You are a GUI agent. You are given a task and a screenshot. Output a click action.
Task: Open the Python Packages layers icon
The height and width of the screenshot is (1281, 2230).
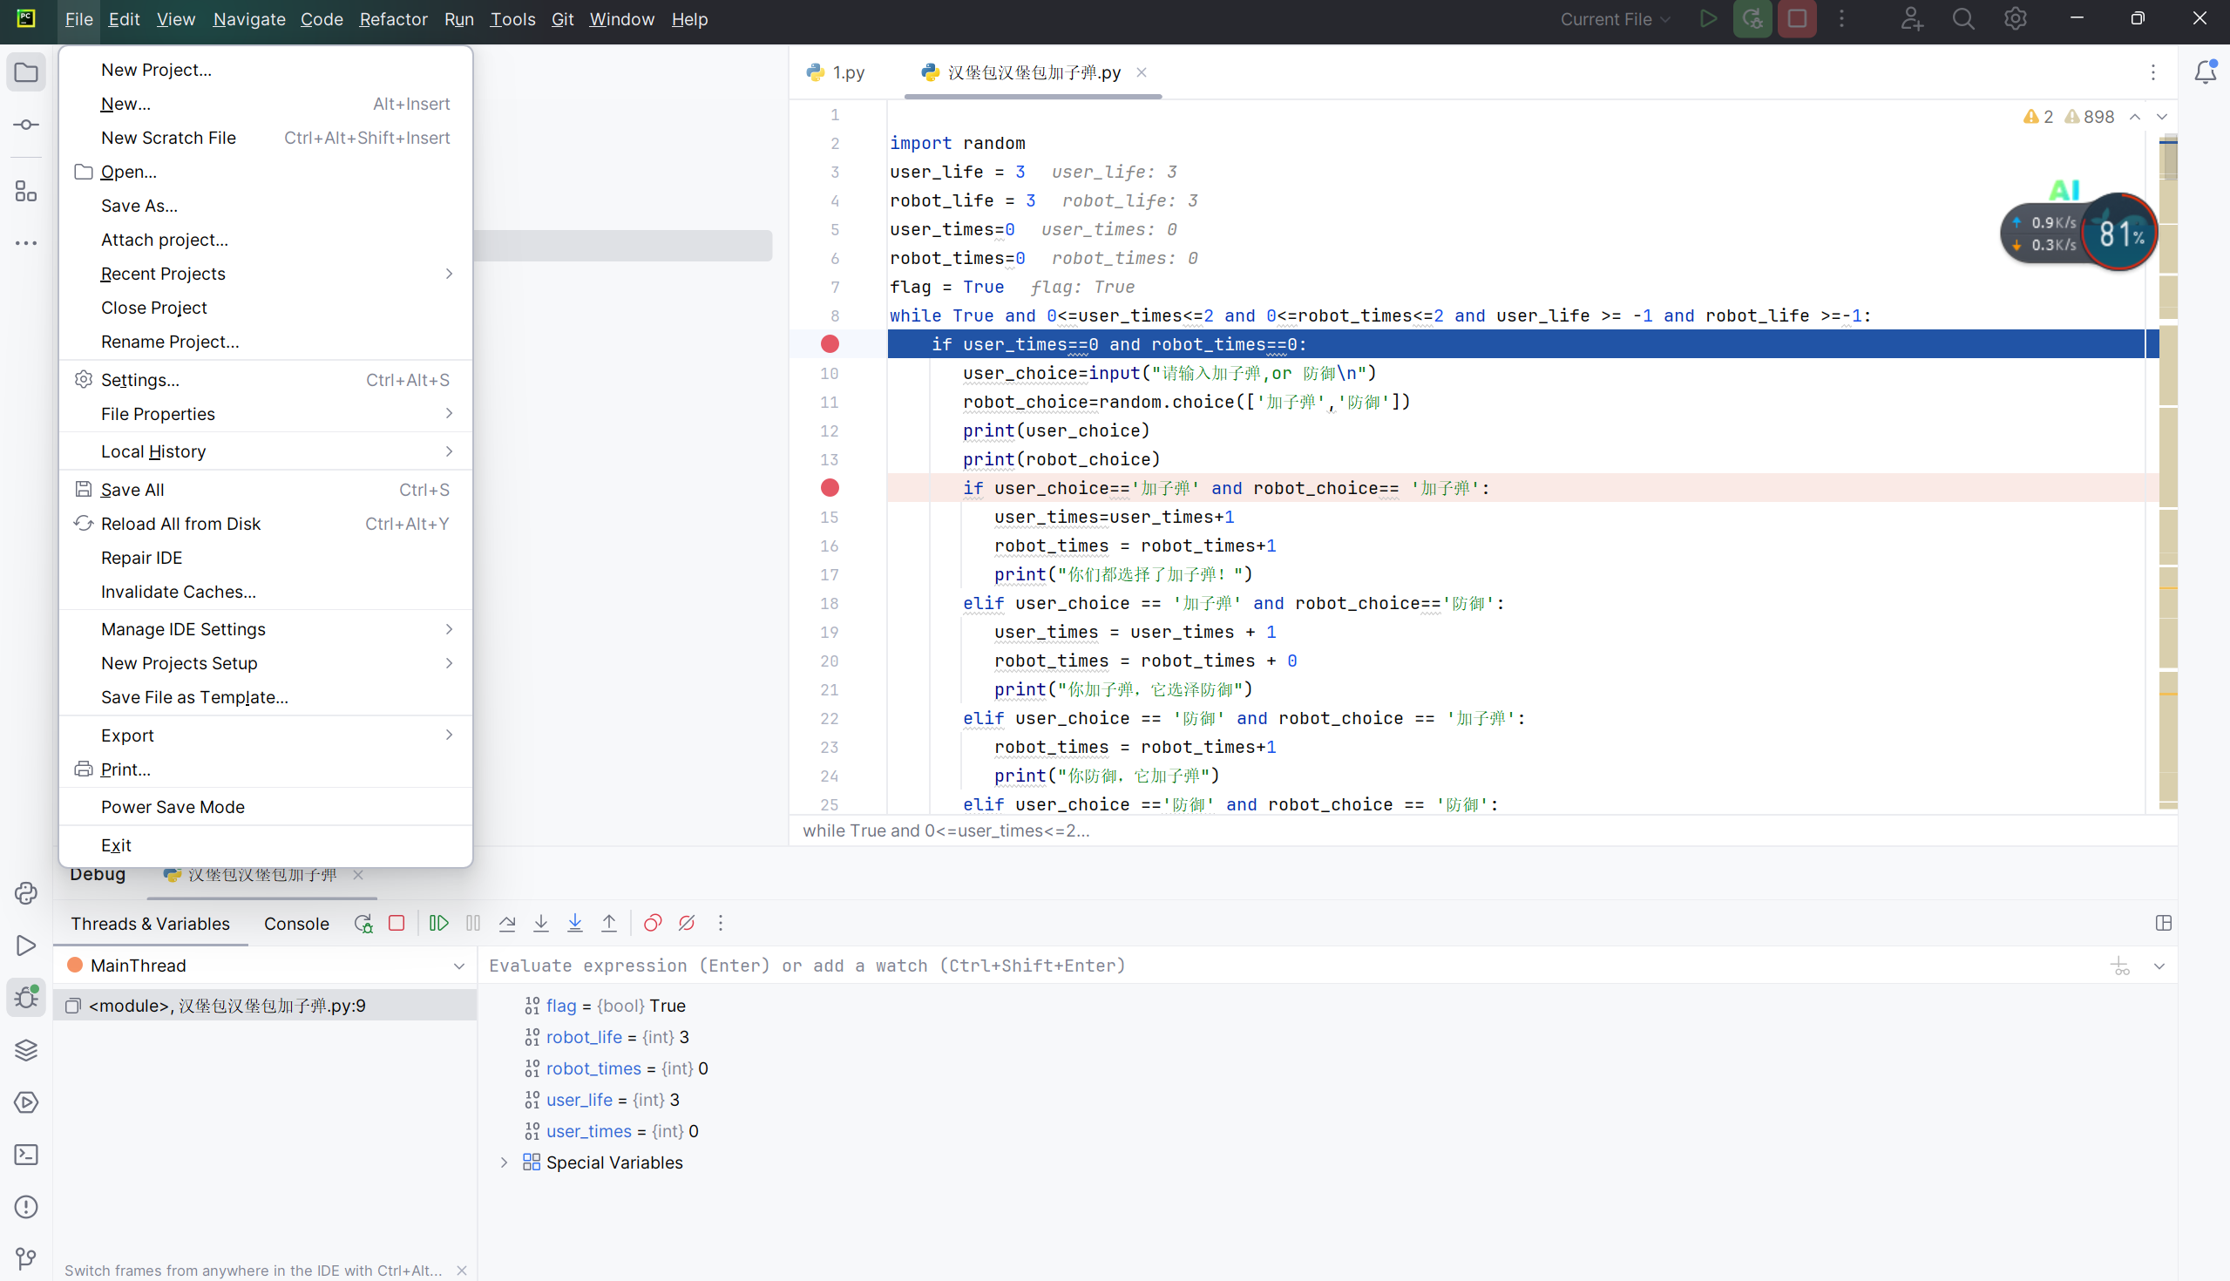click(x=26, y=1049)
